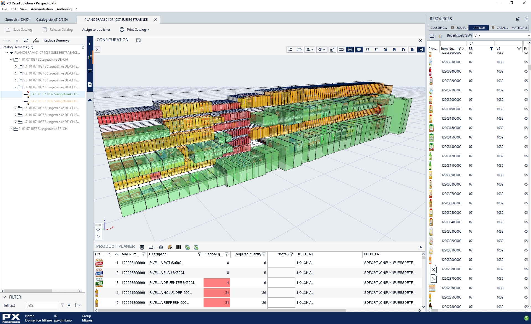Open the hexagon settings icon in Product Planer
The width and height of the screenshot is (531, 324).
[x=161, y=247]
